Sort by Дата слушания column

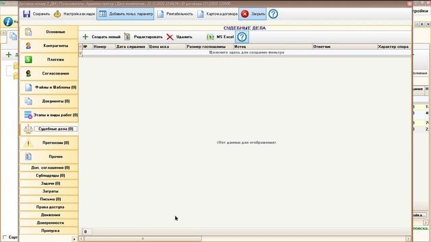point(132,46)
